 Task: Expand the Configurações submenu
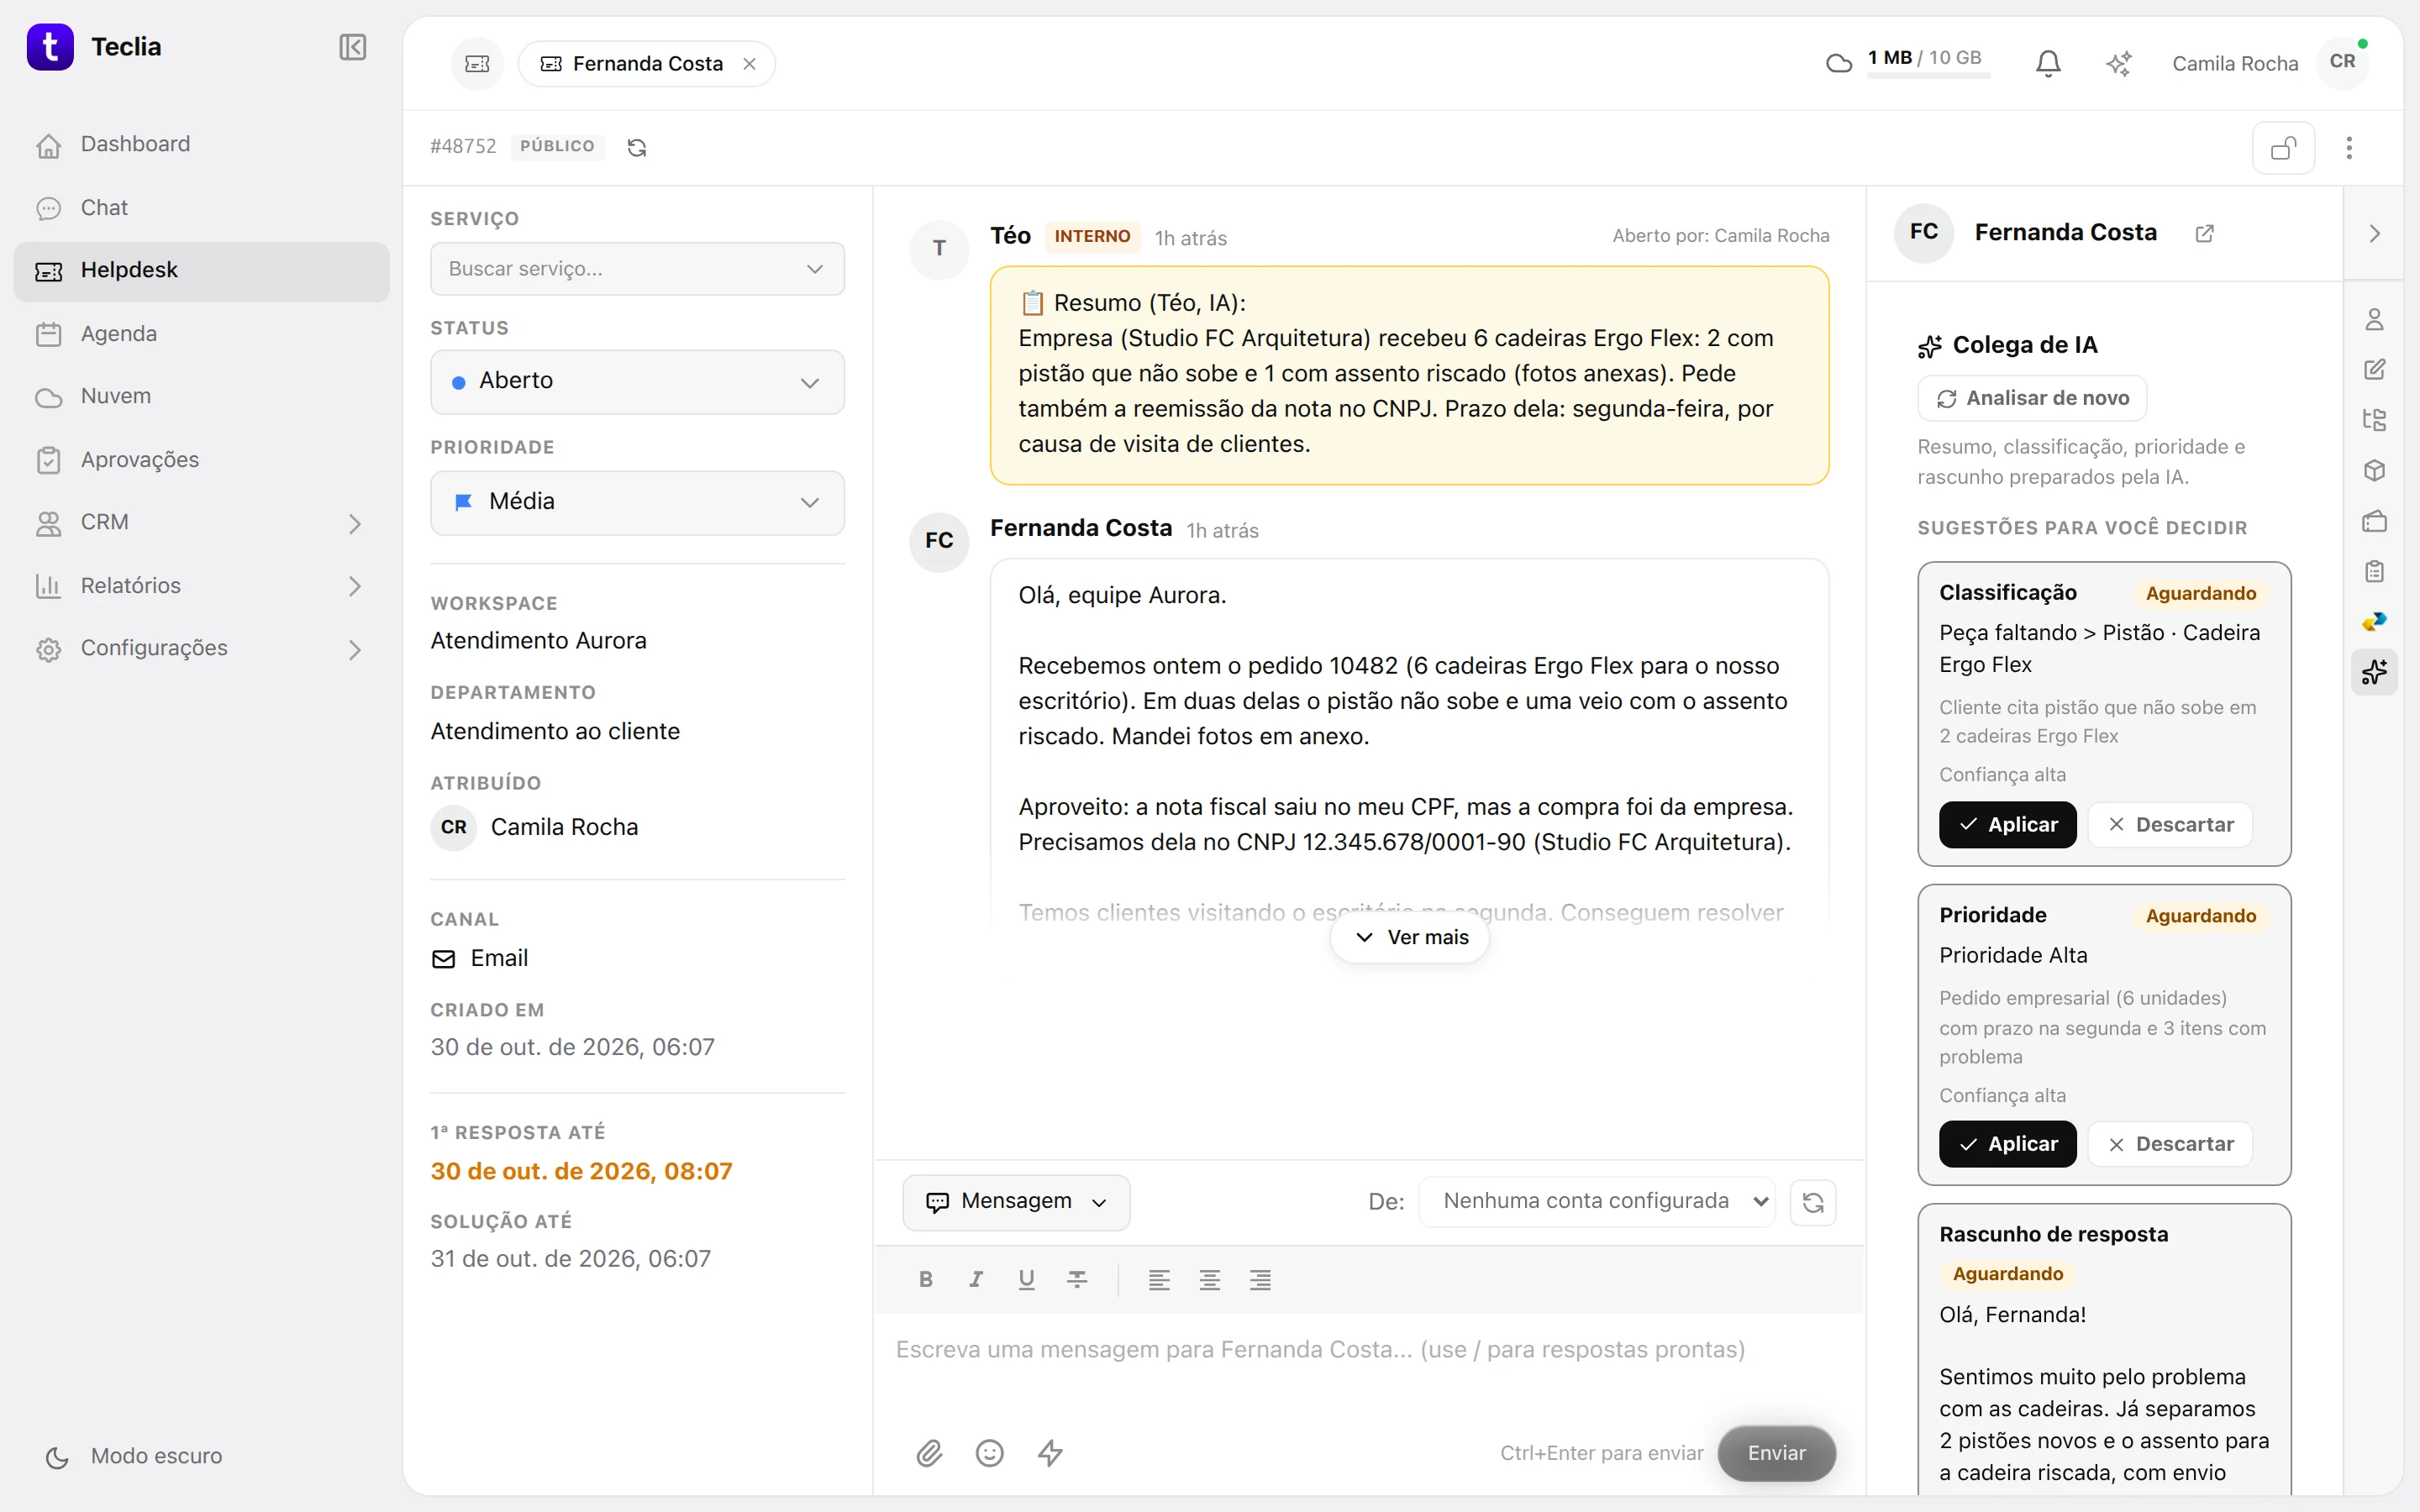click(x=354, y=649)
